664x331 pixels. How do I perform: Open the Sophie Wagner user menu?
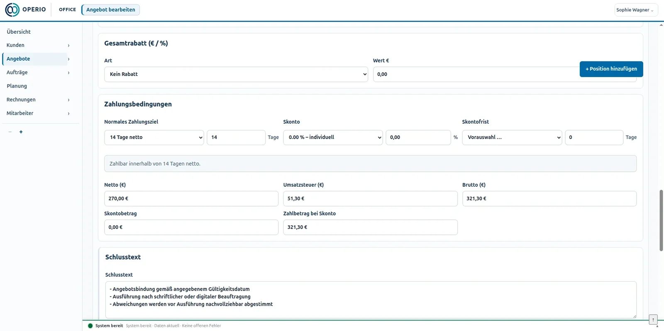click(636, 10)
